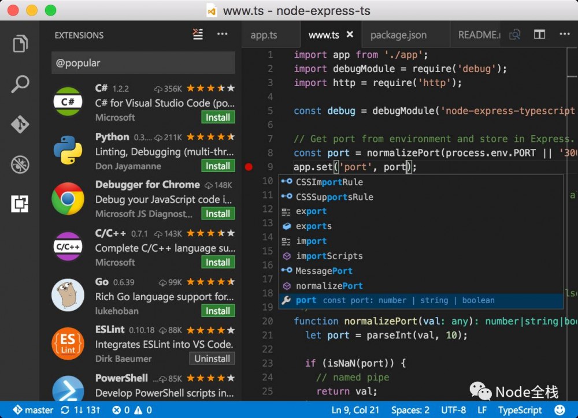Viewport: 578px width, 418px height.
Task: Open the clear extensions search filter
Action: 198,34
